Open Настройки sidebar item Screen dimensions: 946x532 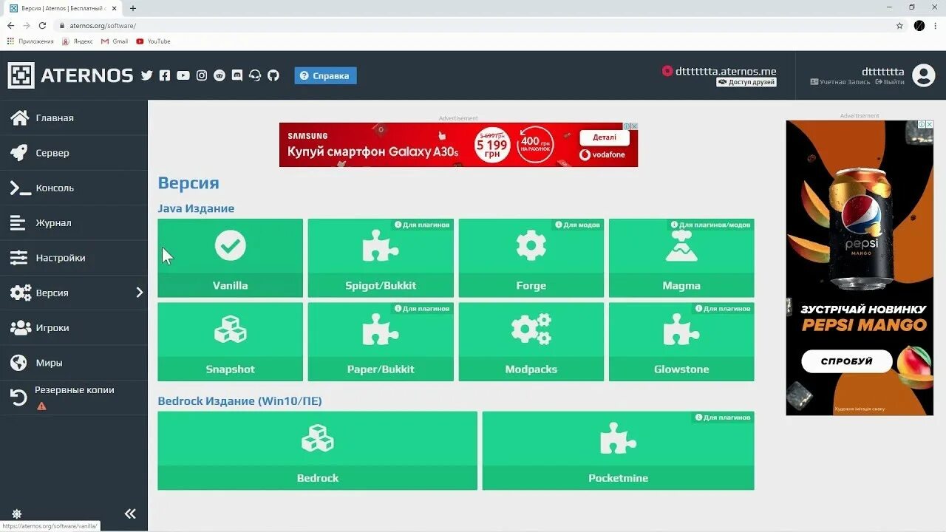74,258
